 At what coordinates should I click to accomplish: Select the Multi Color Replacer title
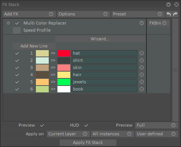(45, 23)
